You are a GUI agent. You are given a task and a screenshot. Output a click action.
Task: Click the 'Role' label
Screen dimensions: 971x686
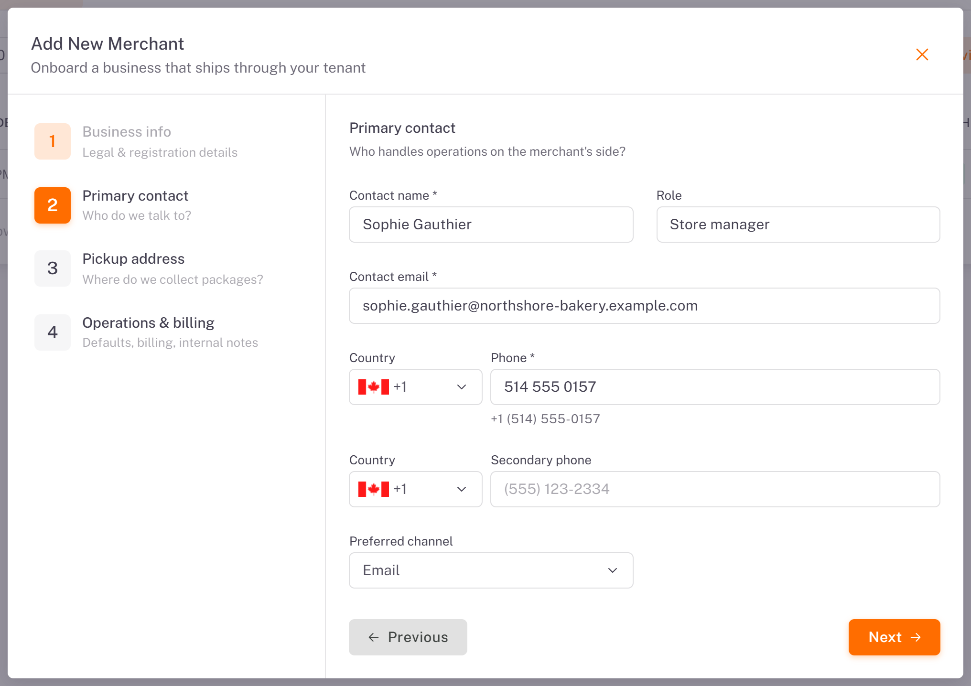click(669, 195)
